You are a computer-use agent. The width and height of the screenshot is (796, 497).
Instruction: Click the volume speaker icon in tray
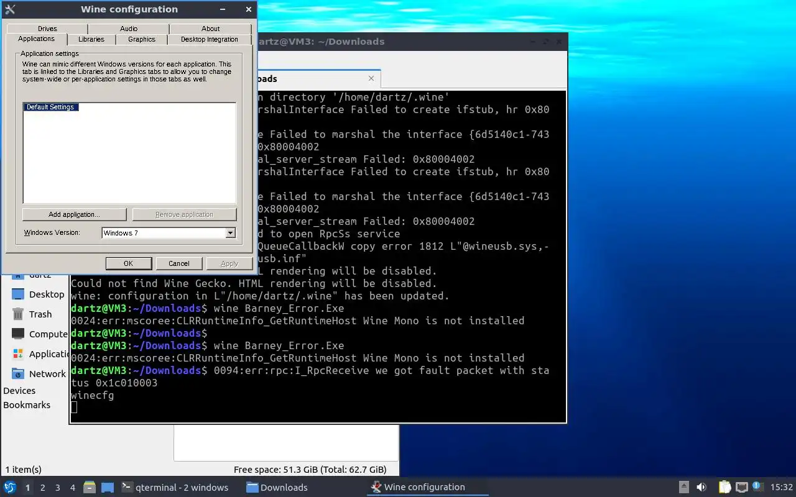point(701,487)
